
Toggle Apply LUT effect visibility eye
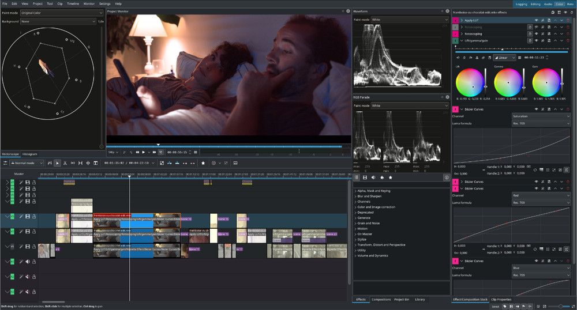tap(536, 20)
